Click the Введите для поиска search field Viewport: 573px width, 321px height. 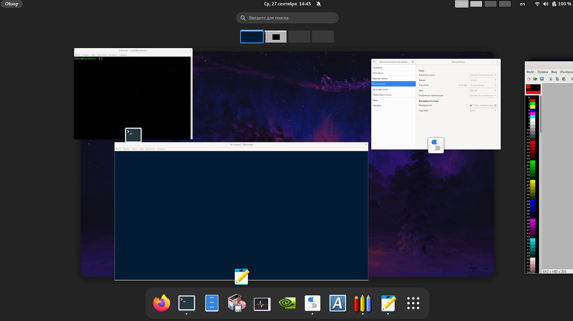coord(287,17)
